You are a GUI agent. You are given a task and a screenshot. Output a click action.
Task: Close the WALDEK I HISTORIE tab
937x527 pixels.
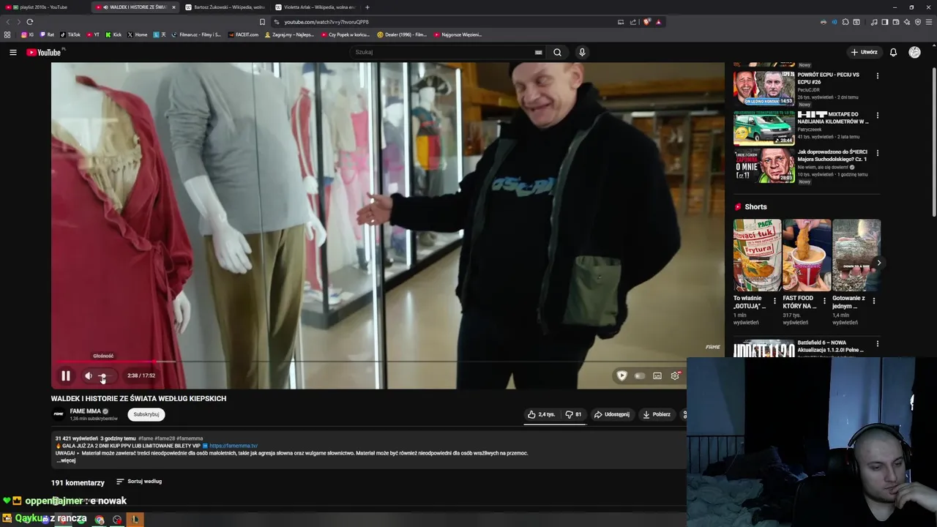[173, 7]
